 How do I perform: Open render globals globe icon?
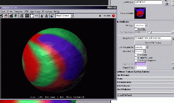[x=52, y=16]
